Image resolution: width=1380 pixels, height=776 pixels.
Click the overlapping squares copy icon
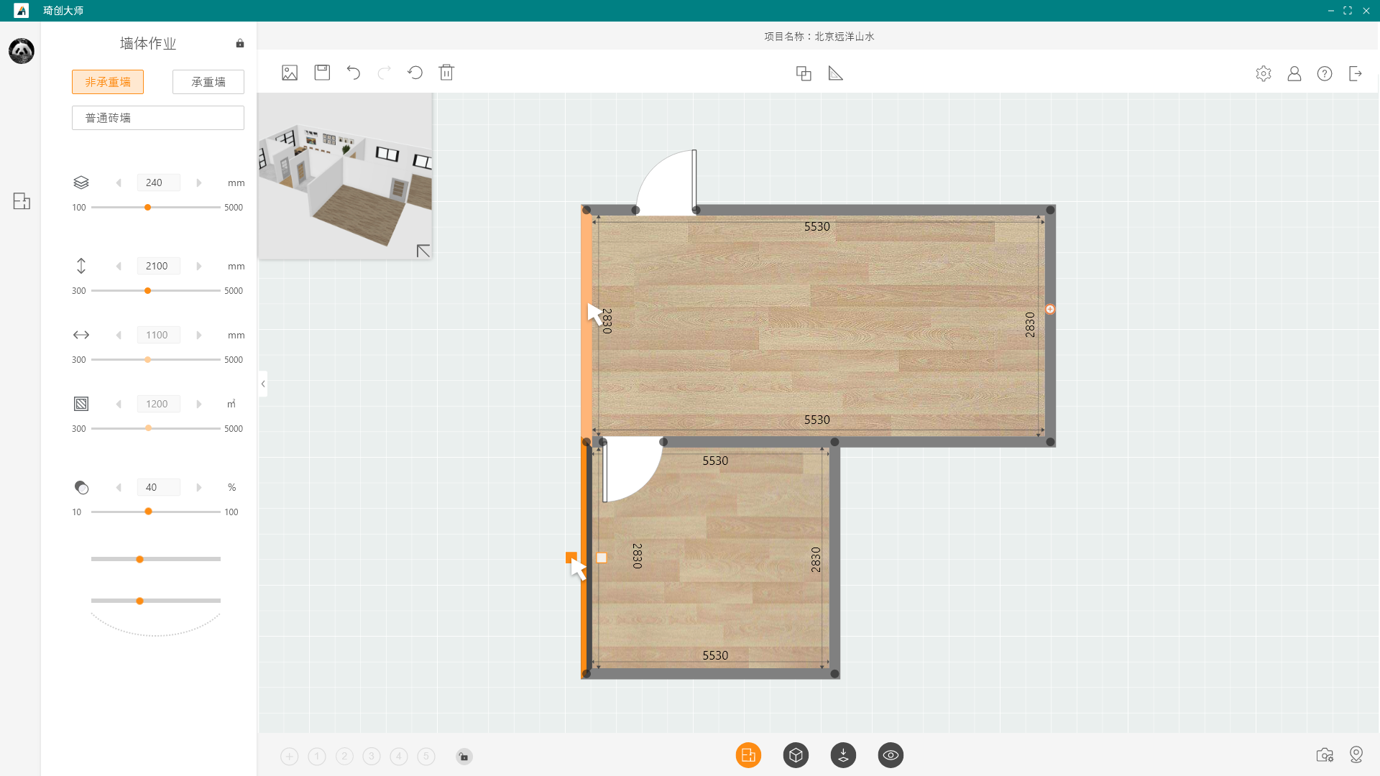tap(804, 73)
